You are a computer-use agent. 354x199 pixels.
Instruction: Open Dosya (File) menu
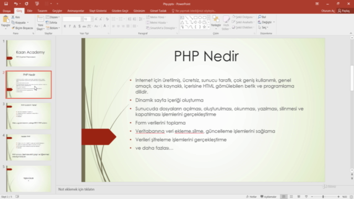pos(7,11)
